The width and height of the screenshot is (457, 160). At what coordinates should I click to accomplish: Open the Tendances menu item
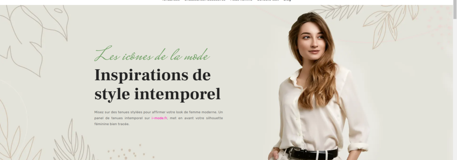171,0
